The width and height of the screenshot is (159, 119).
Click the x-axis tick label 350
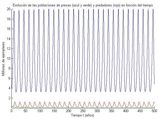point(111,111)
